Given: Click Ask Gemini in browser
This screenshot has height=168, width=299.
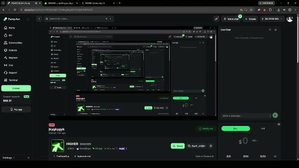Looking at the screenshot, I should pyautogui.click(x=266, y=3).
